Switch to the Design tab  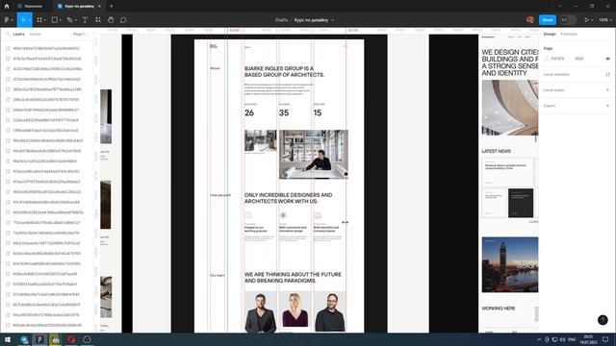point(550,35)
